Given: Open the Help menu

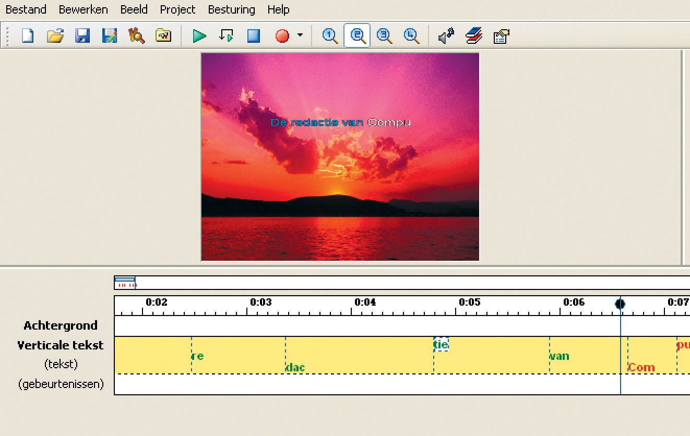Looking at the screenshot, I should click(278, 9).
